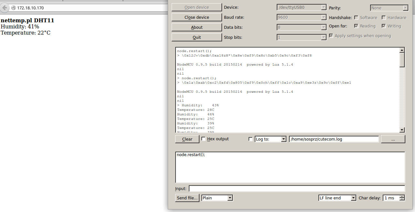Click the browser back arrow button
Image resolution: width=415 pixels, height=212 pixels.
tap(5, 8)
